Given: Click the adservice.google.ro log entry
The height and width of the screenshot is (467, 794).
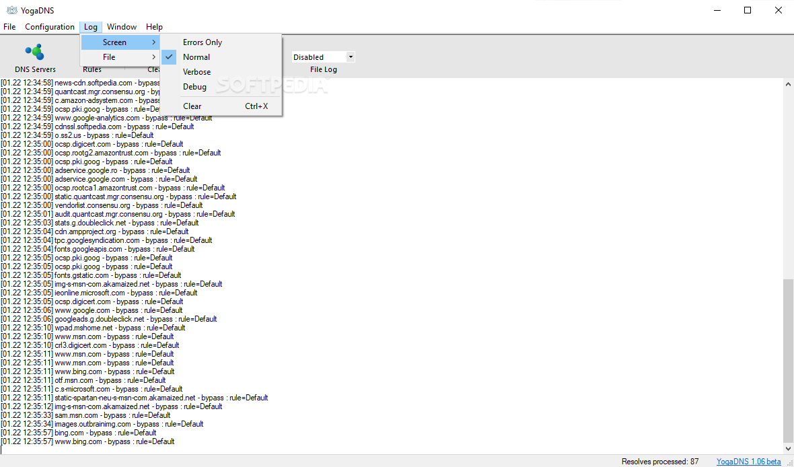Looking at the screenshot, I should pos(95,170).
